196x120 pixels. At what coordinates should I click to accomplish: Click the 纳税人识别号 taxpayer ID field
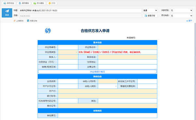click(x=107, y=81)
